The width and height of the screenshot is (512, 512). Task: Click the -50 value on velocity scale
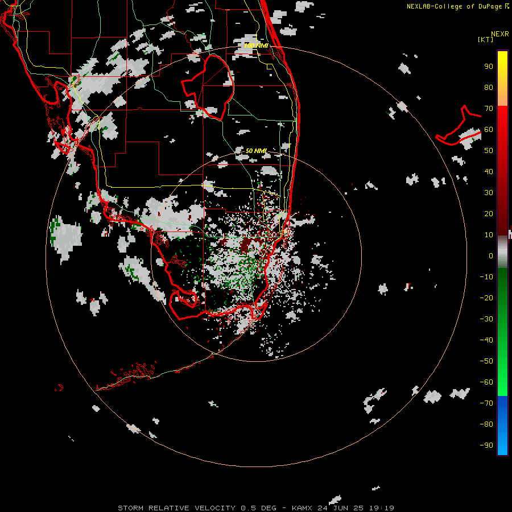point(486,361)
